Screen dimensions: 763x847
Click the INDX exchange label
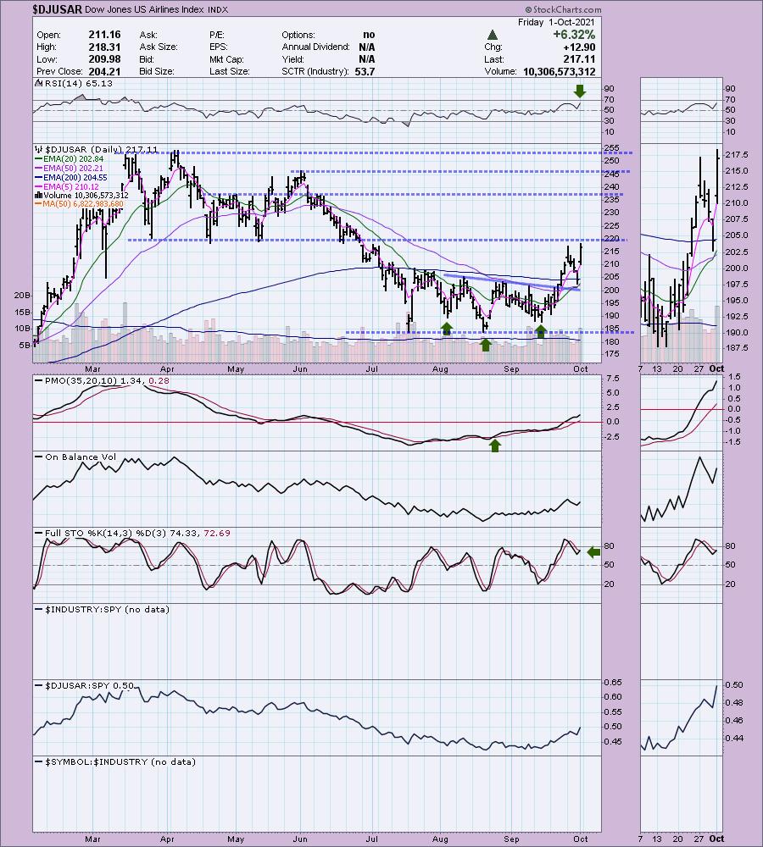pyautogui.click(x=218, y=10)
